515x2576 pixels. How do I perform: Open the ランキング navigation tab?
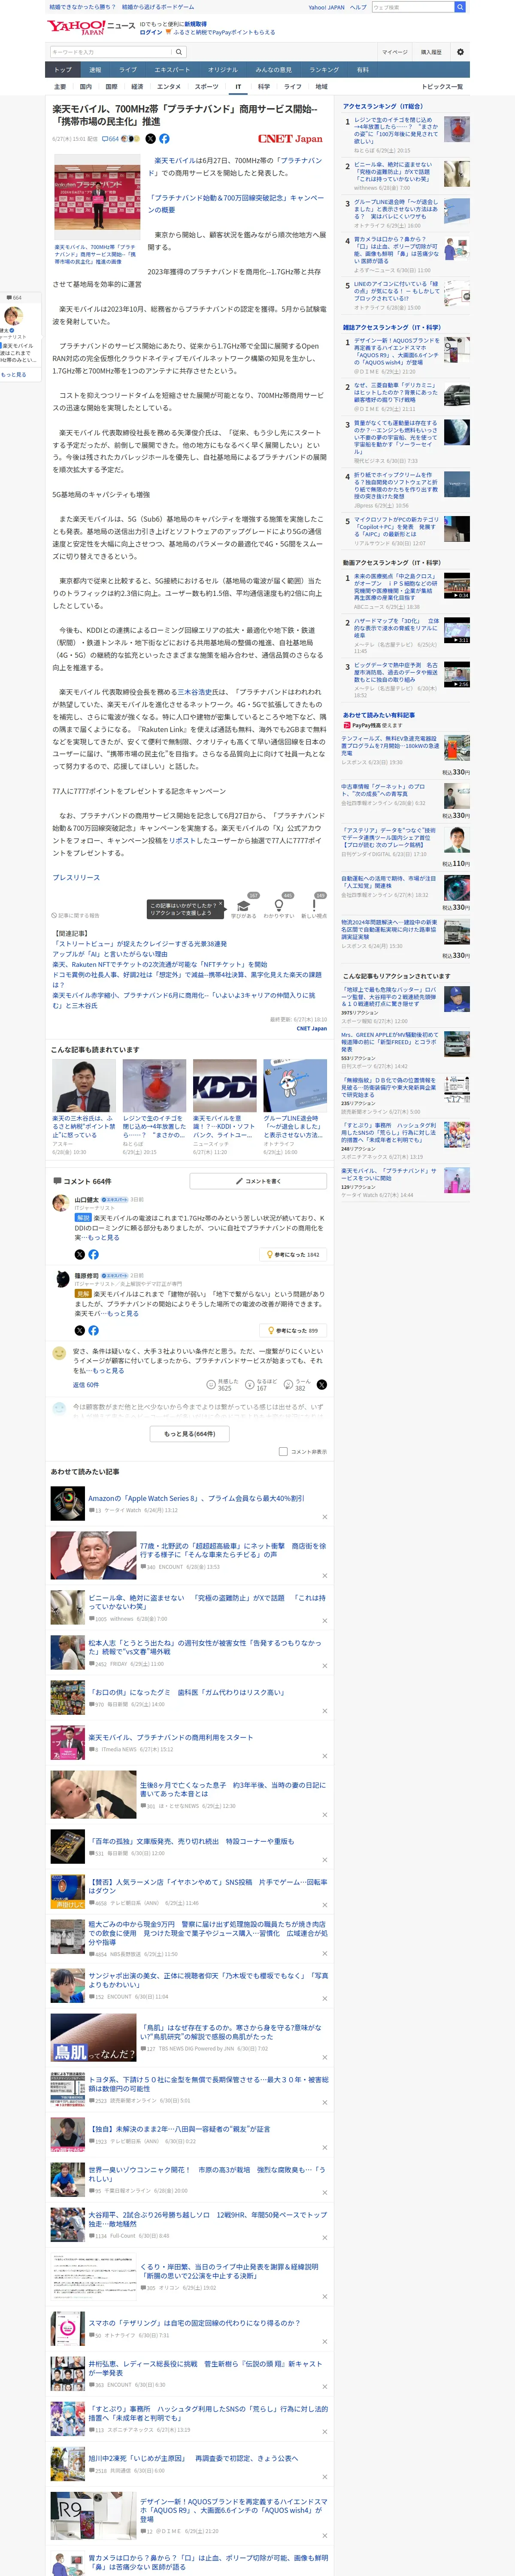click(324, 70)
